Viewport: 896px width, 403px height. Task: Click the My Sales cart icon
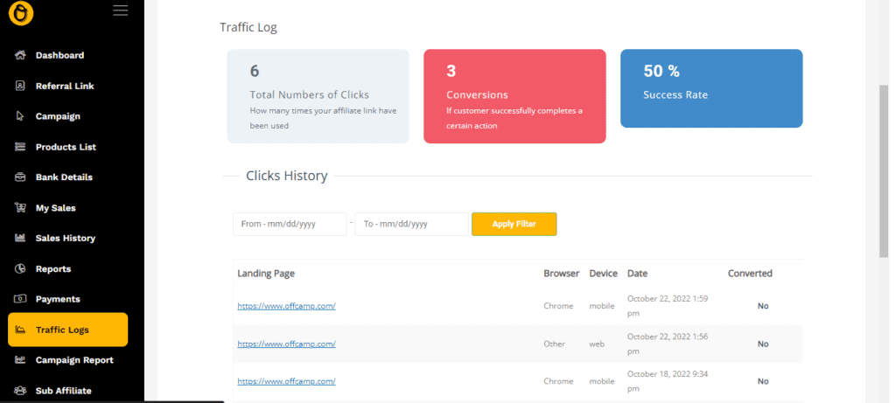click(x=20, y=208)
